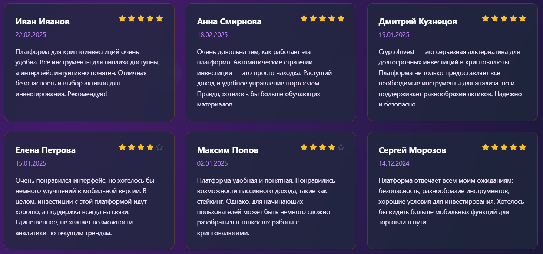Click the date 18.02.2025 under Анна Смирнова
Image resolution: width=543 pixels, height=254 pixels.
[212, 35]
